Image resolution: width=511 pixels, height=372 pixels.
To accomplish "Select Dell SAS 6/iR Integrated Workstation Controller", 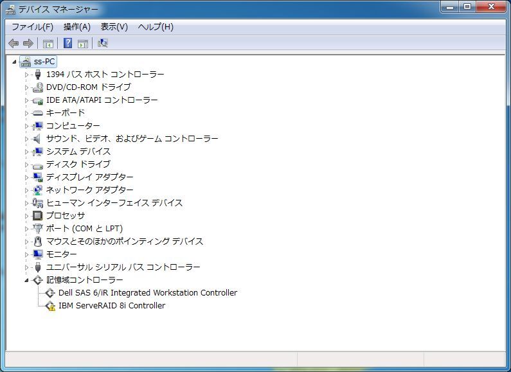I will 148,293.
